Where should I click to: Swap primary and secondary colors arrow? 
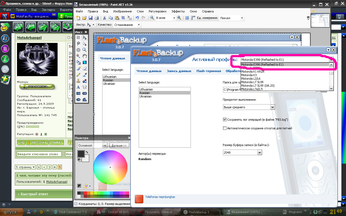[x=87, y=153]
